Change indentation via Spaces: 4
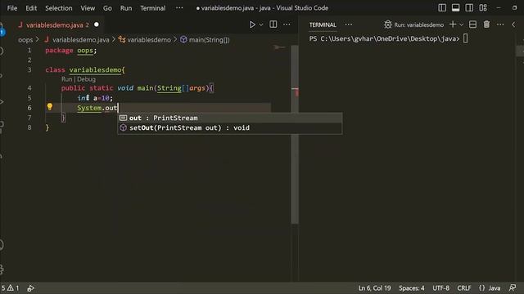 click(411, 288)
